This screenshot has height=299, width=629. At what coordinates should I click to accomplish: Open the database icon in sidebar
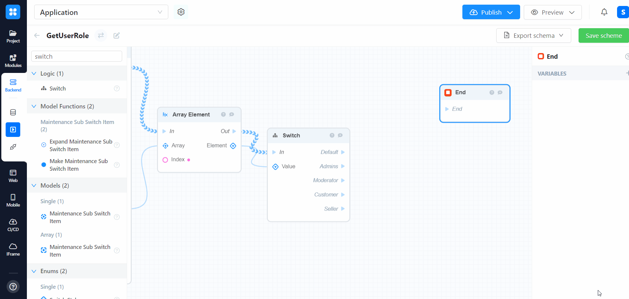[13, 112]
